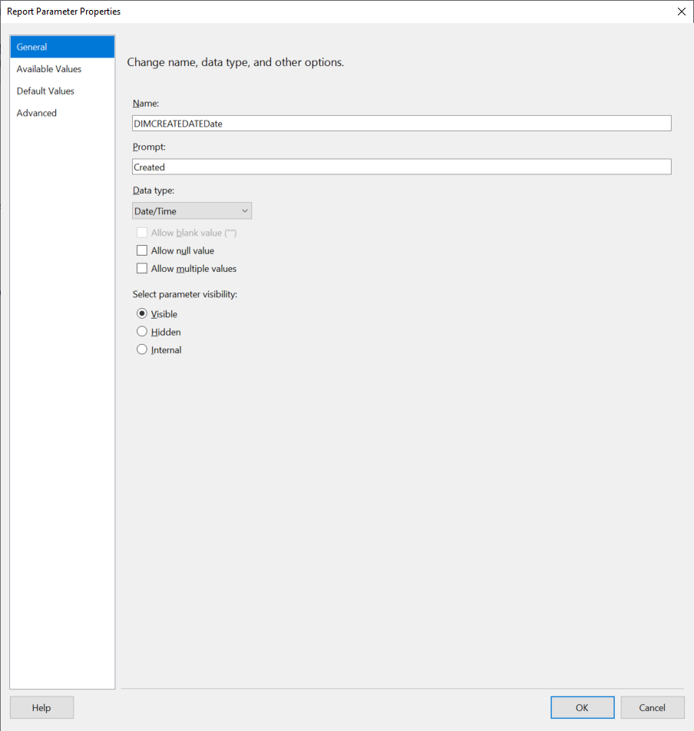Image resolution: width=694 pixels, height=731 pixels.
Task: Choose Hidden parameter visibility
Action: (x=142, y=332)
